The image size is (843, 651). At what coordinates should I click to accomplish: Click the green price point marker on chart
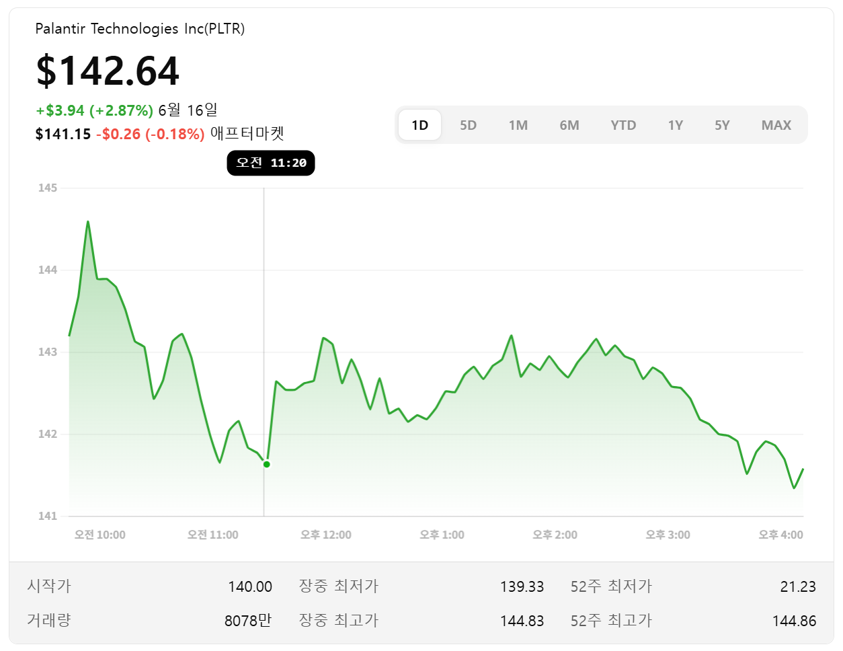pyautogui.click(x=266, y=463)
